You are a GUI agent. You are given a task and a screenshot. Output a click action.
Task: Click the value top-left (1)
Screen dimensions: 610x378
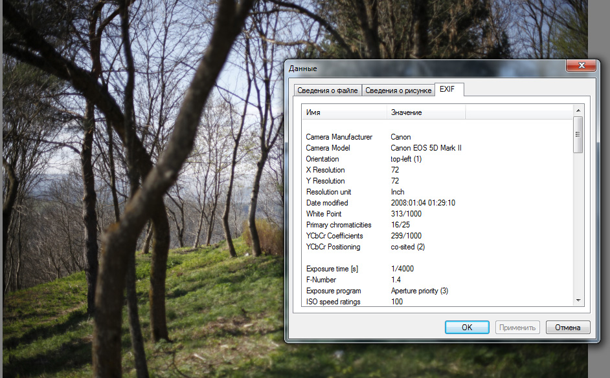[406, 159]
